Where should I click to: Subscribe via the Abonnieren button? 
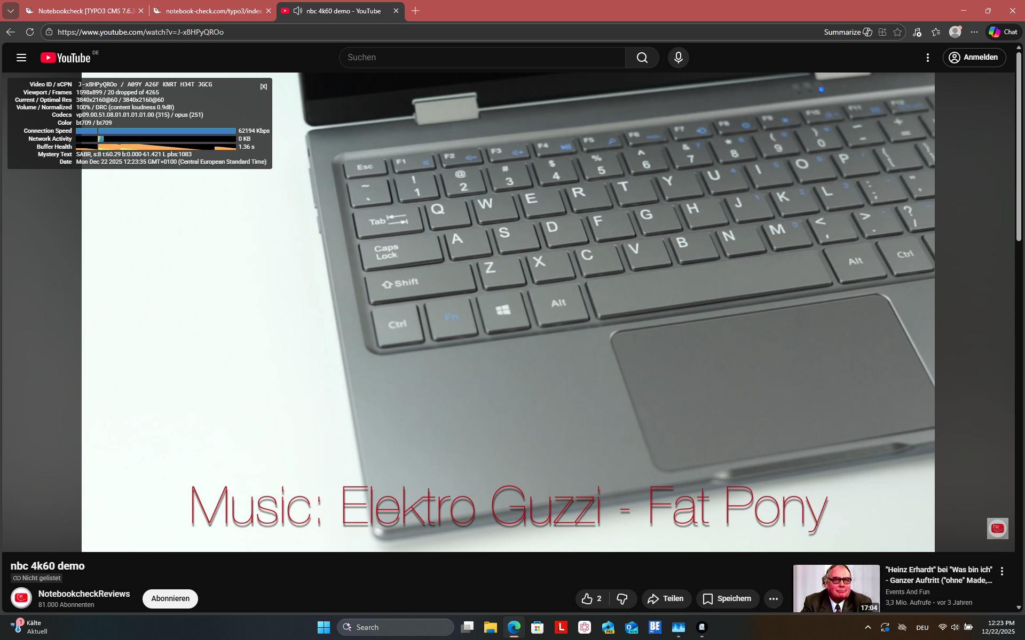pyautogui.click(x=170, y=598)
